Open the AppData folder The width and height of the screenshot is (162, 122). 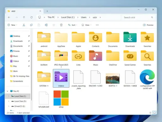(x=61, y=39)
